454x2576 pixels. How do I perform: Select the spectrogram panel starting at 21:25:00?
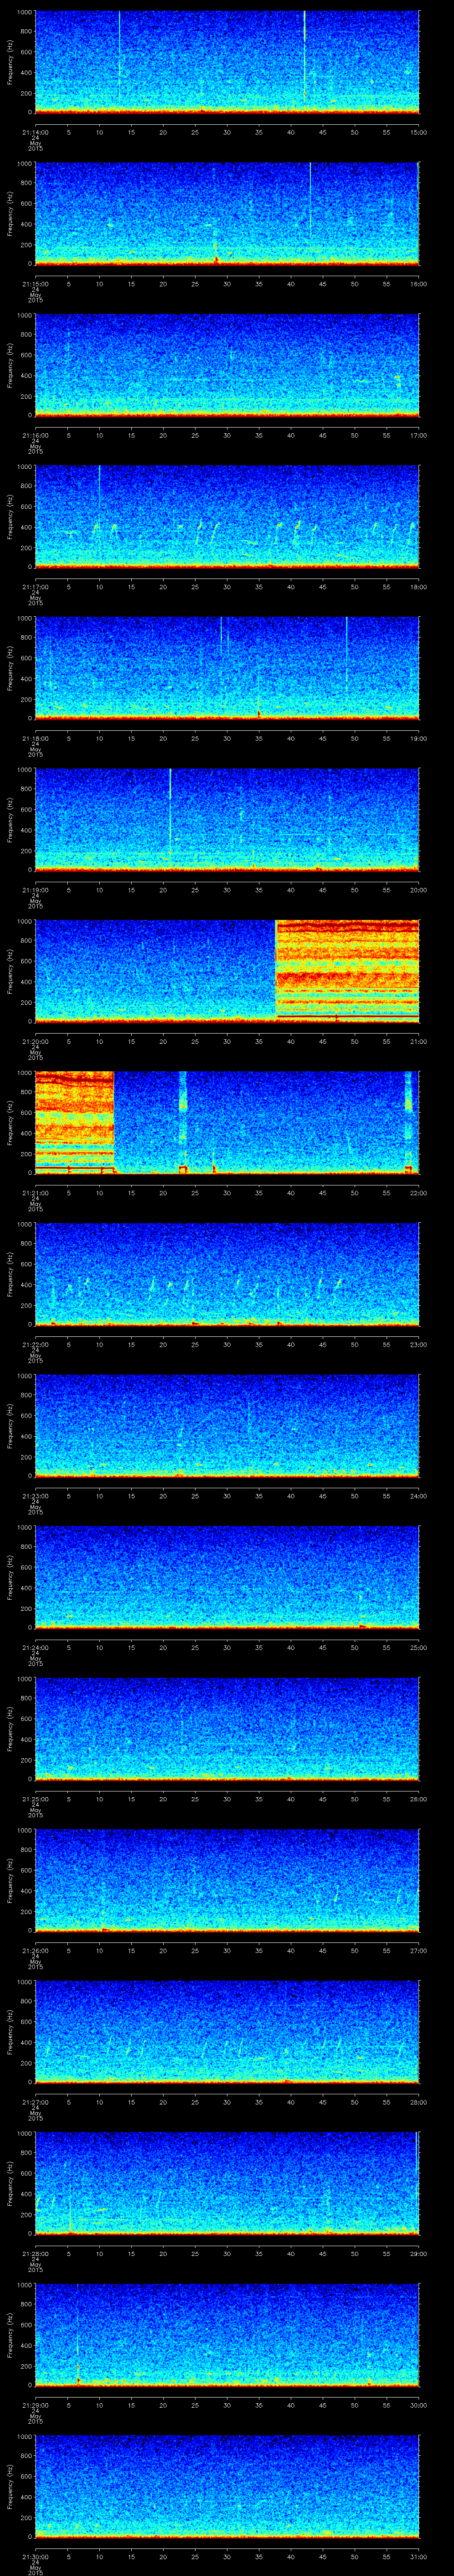pos(227,1729)
